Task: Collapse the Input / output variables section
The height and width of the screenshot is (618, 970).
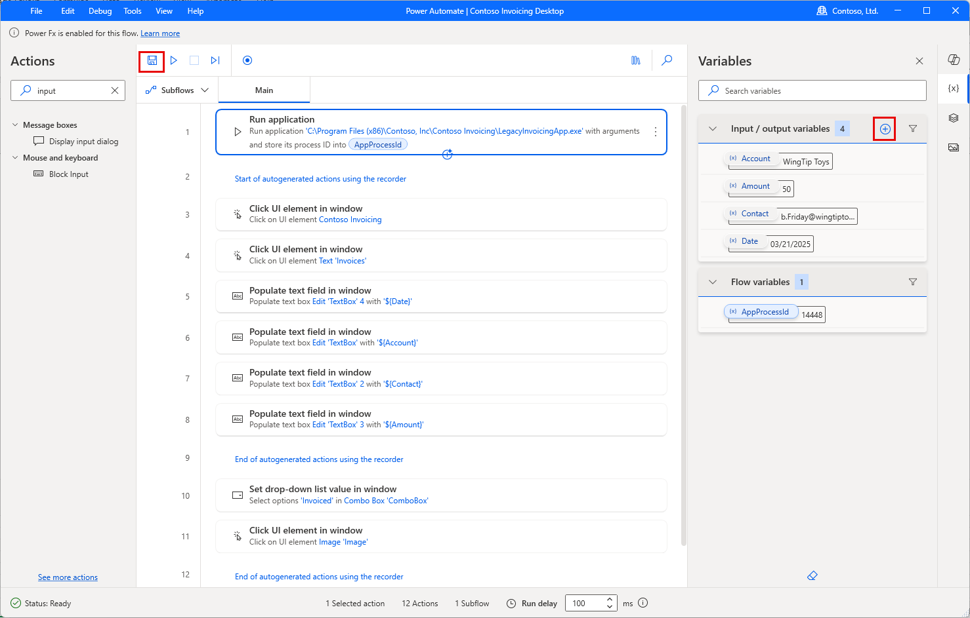Action: (713, 128)
